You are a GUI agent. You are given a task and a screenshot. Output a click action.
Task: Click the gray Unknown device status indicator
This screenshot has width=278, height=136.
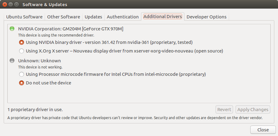coord(12,61)
